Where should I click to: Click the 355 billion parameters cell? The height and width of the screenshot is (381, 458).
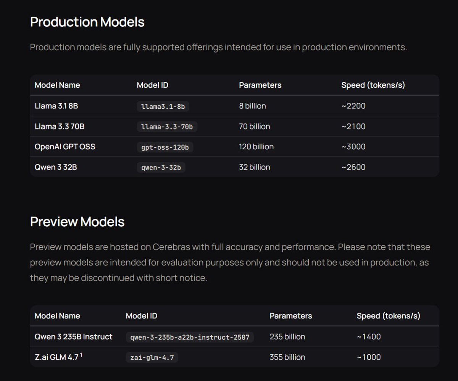pos(287,357)
